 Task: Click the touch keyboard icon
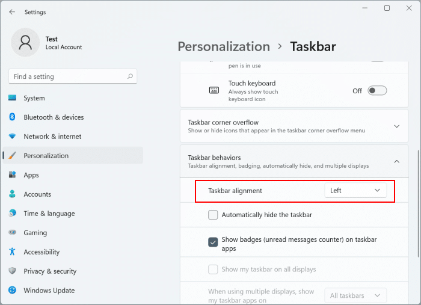click(x=214, y=90)
